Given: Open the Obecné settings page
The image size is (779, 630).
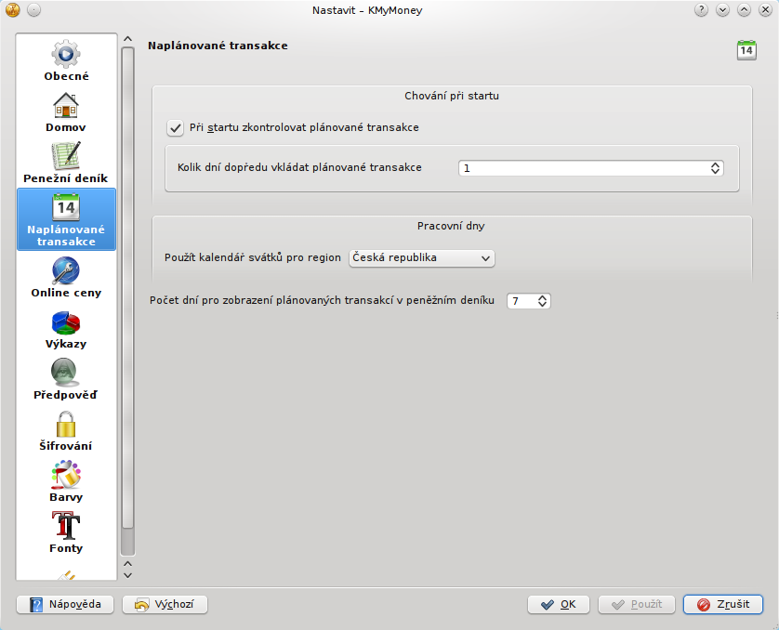Looking at the screenshot, I should click(66, 60).
